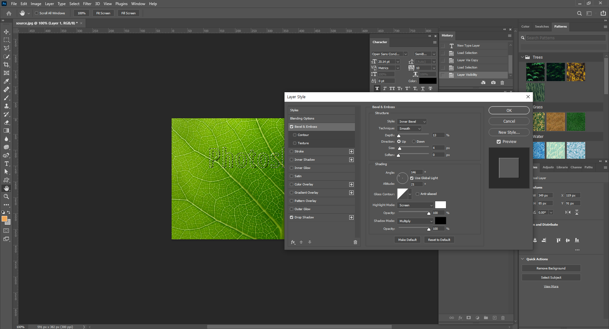This screenshot has width=609, height=329.
Task: Select the Brush tool
Action: (x=6, y=98)
